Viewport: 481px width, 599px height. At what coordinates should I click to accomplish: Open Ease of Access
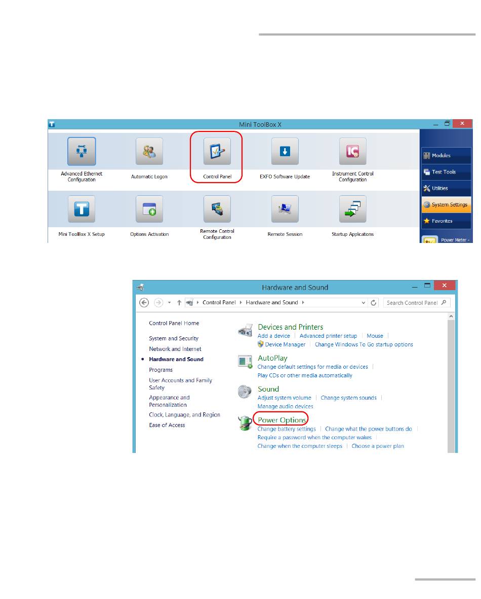[x=167, y=425]
